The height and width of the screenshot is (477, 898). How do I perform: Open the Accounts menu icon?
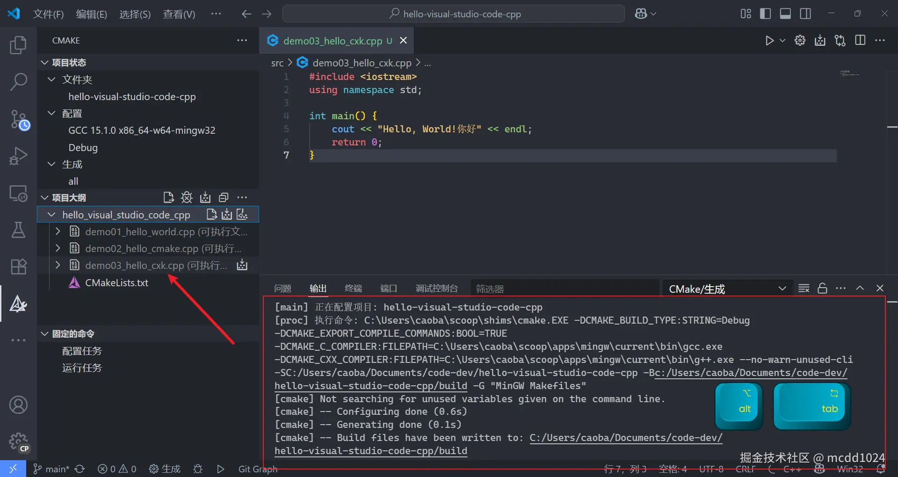pyautogui.click(x=18, y=405)
